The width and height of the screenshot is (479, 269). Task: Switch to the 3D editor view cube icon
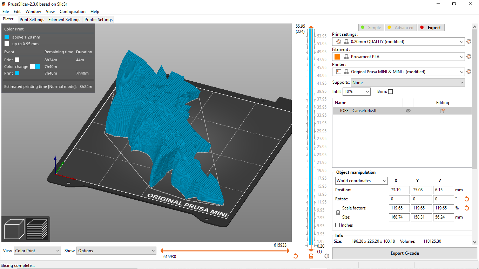tap(14, 229)
